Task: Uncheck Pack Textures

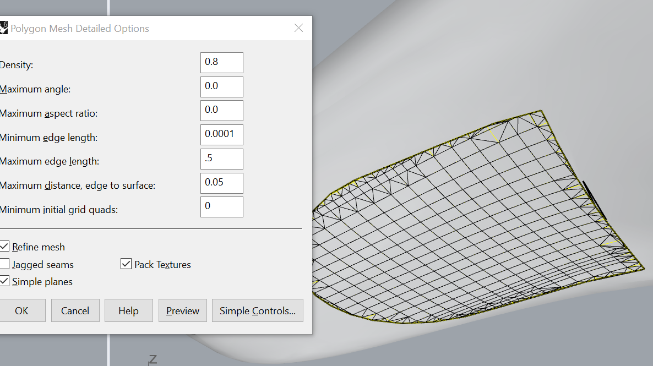Action: 126,264
